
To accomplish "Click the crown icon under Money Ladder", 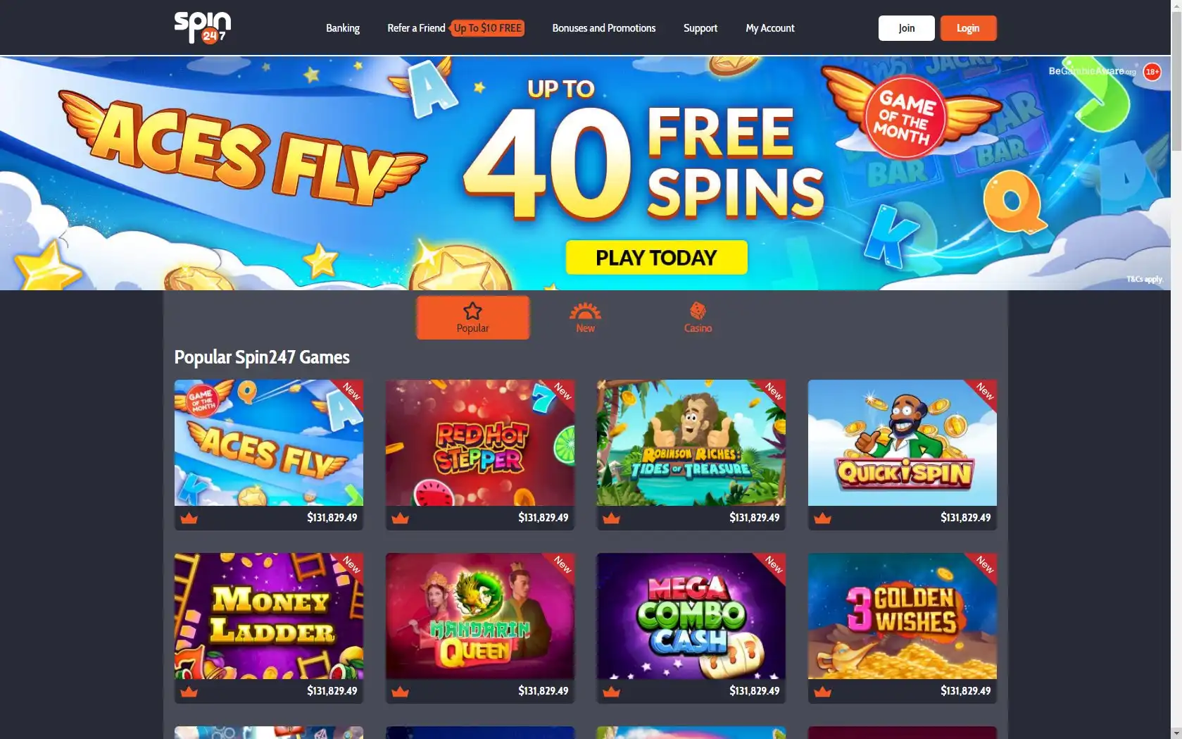I will click(189, 691).
